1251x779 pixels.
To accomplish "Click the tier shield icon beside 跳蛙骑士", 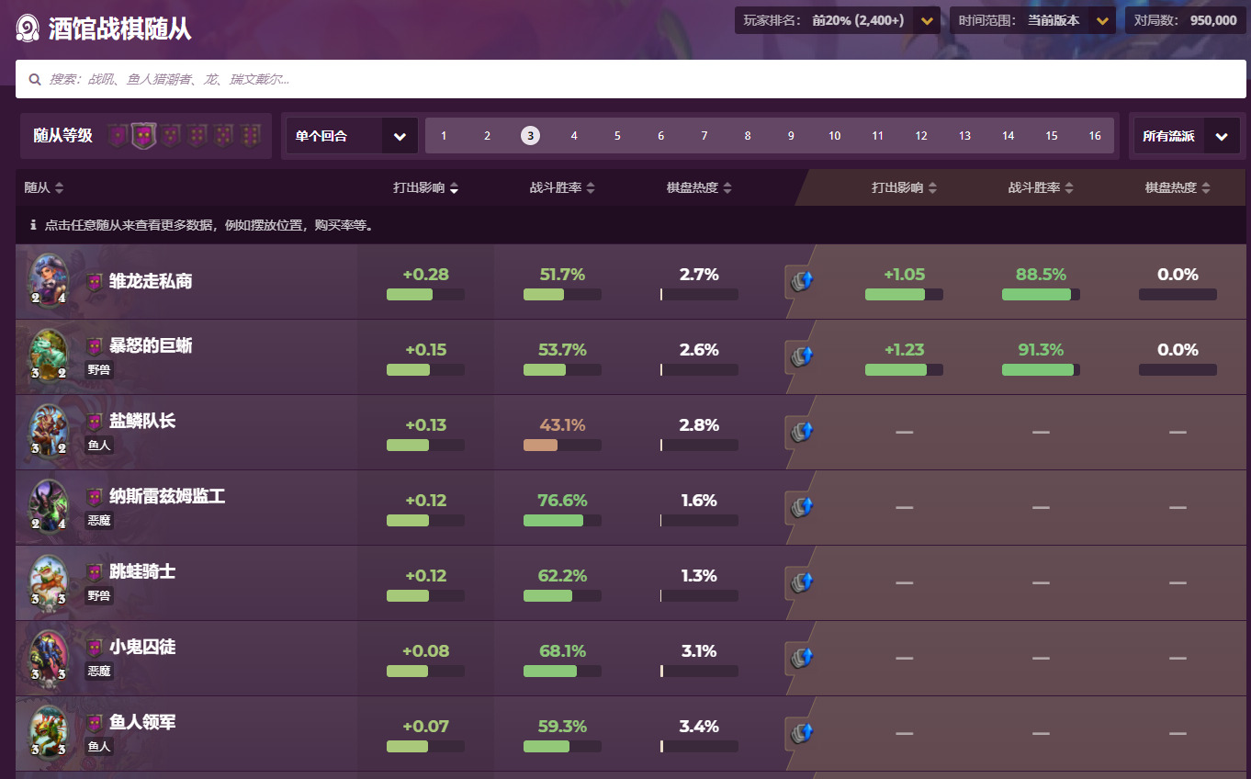I will pyautogui.click(x=95, y=572).
